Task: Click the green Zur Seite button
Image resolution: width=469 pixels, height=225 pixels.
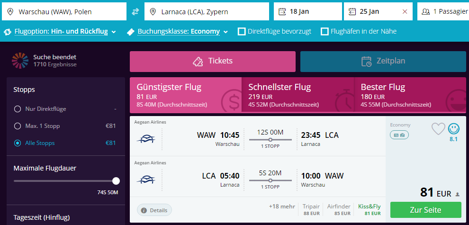Action: (x=425, y=210)
